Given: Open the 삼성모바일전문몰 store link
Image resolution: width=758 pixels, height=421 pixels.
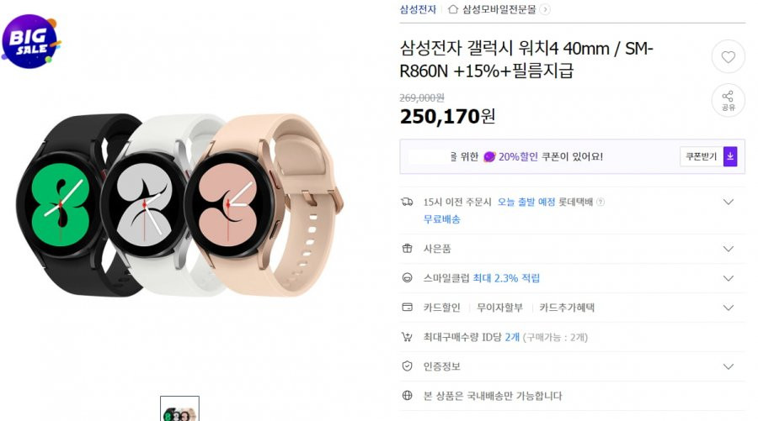Looking at the screenshot, I should pos(499,9).
